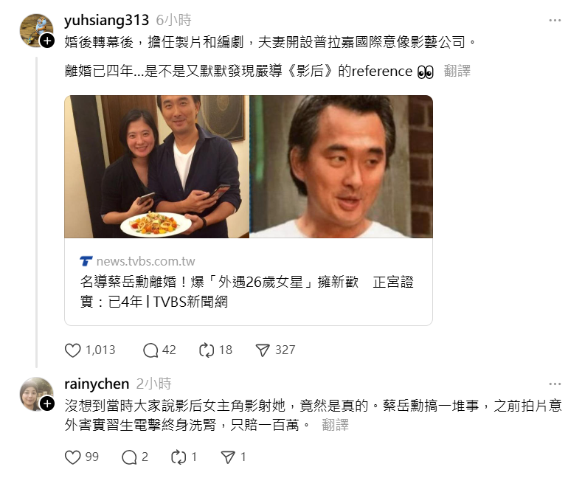Like yuhsiang313's post with the heart icon
Viewport: 582px width, 478px height.
click(73, 350)
